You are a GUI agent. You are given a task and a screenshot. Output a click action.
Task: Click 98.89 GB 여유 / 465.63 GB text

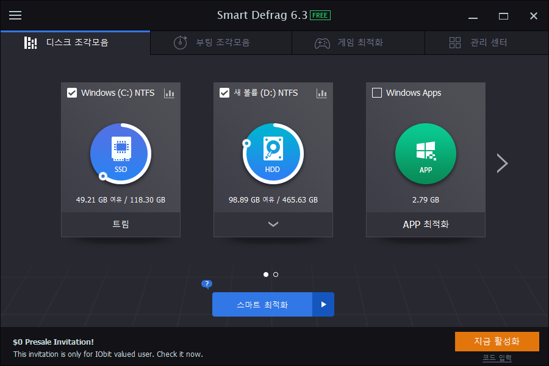273,200
